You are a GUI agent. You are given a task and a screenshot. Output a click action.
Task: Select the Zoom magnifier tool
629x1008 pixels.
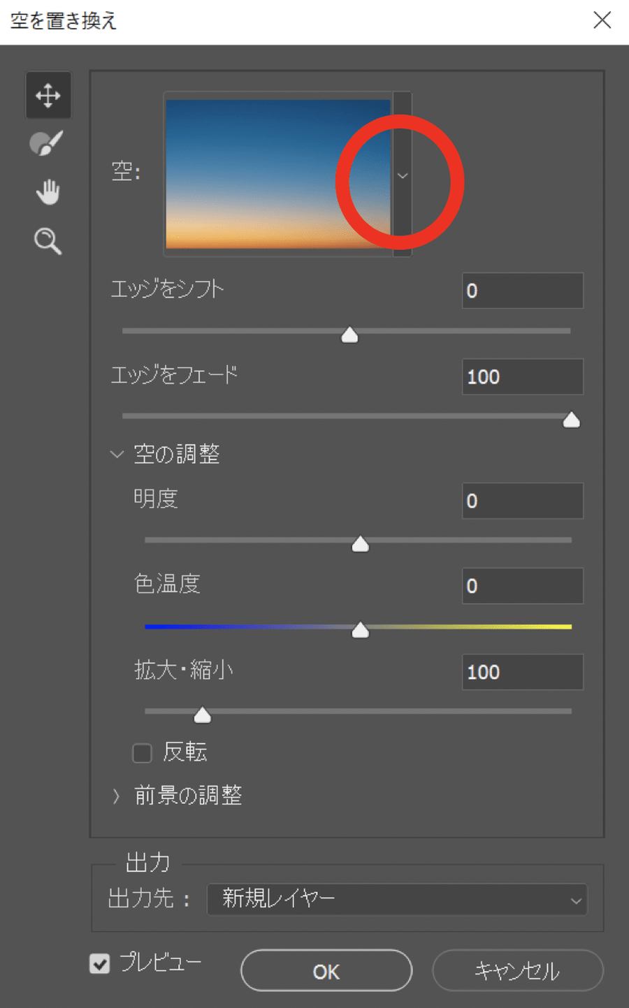(48, 241)
